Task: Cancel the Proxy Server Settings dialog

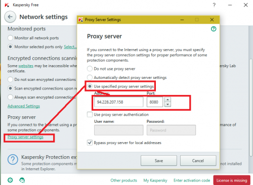Action: click(198, 161)
